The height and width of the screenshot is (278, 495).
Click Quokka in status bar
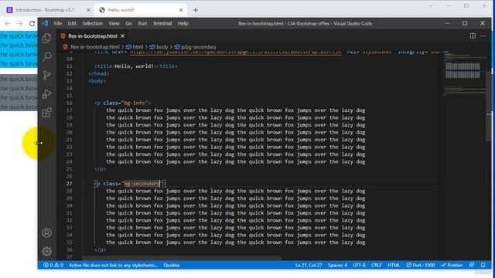(x=172, y=265)
